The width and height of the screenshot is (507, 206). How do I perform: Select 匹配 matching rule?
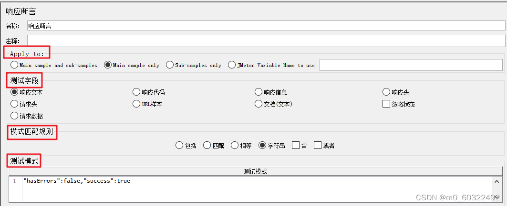[x=214, y=146]
